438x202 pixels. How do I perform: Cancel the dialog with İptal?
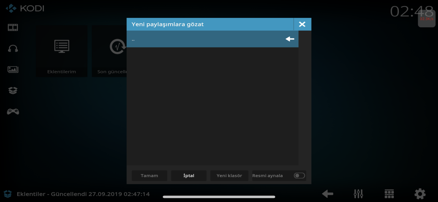click(x=189, y=175)
